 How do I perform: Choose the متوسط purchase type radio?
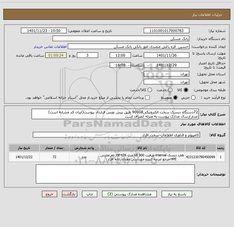point(175,98)
